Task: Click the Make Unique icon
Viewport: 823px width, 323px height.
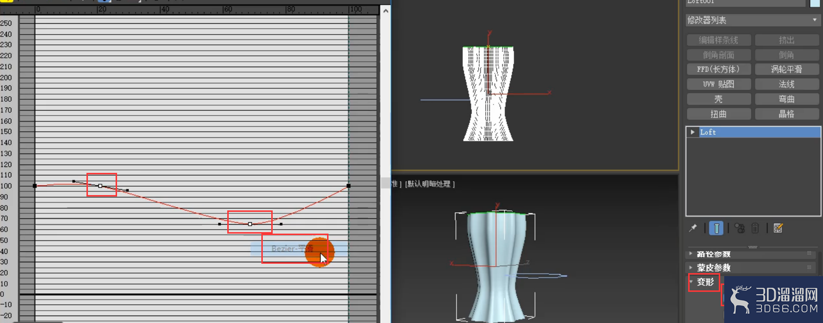Action: point(740,228)
